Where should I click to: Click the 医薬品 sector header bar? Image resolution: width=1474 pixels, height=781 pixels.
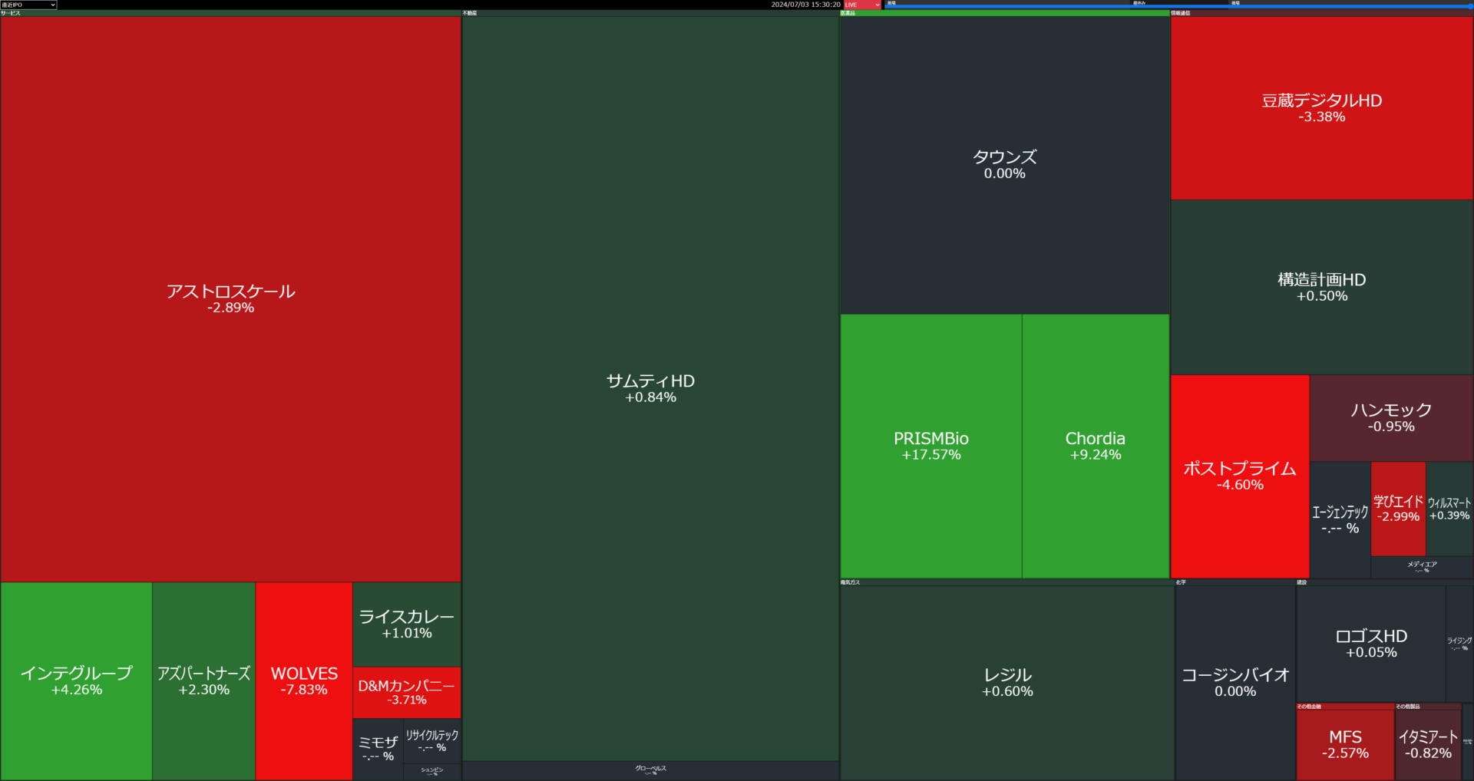(1004, 13)
